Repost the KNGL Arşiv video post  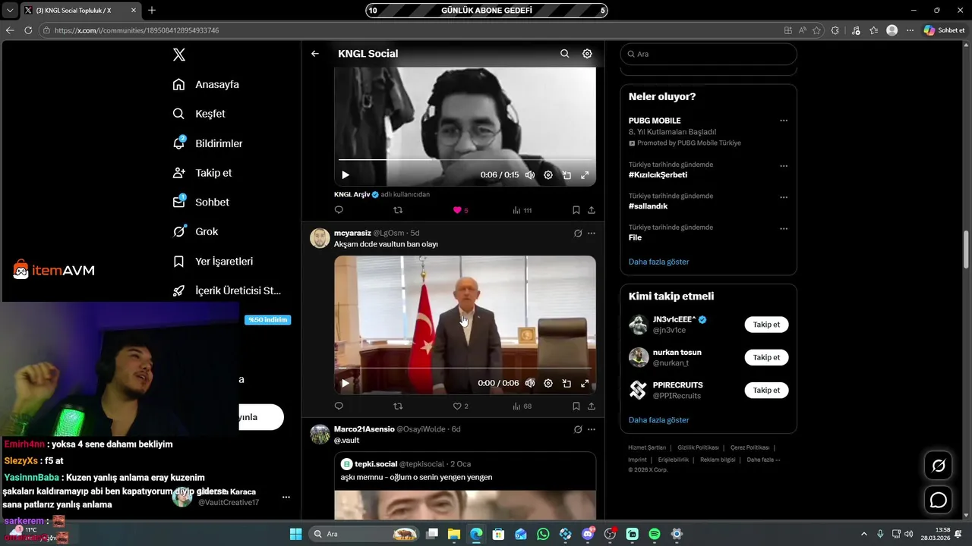[398, 210]
